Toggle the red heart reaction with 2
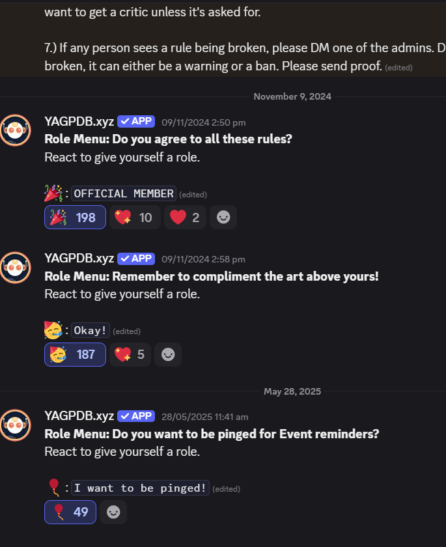Screen dimensions: 446x547 (185, 217)
